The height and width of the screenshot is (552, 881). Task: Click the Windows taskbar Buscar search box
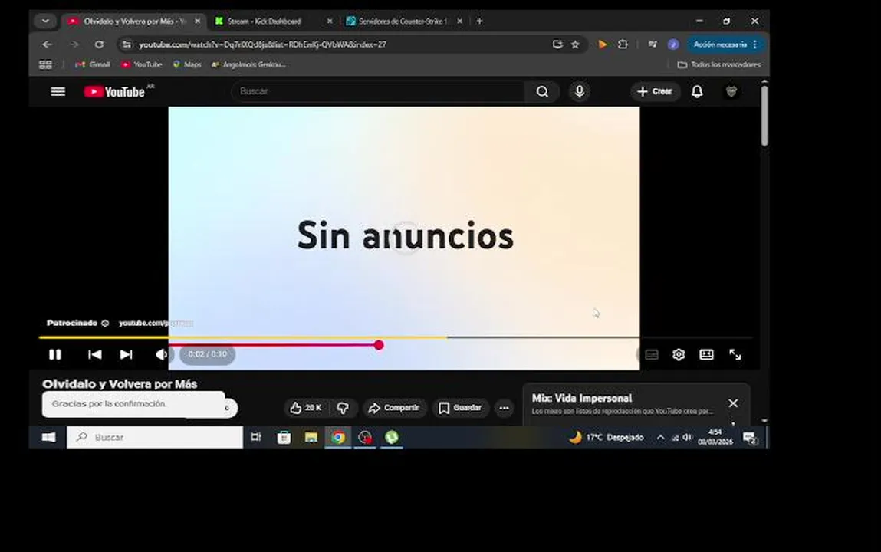(155, 438)
